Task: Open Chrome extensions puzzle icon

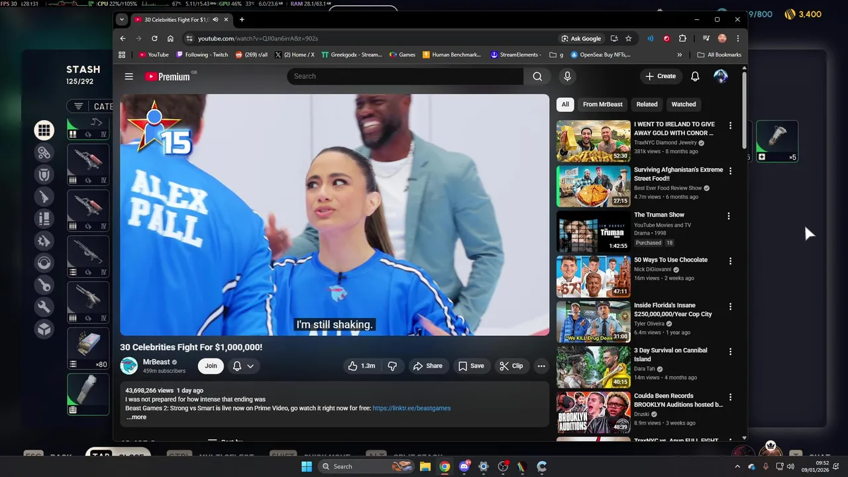Action: click(682, 38)
